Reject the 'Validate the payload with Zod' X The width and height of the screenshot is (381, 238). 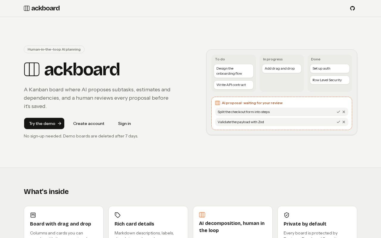point(344,122)
